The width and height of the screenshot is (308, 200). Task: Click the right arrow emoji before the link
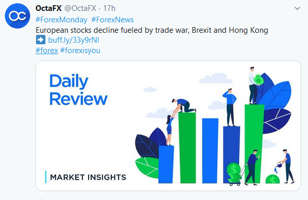click(x=41, y=40)
